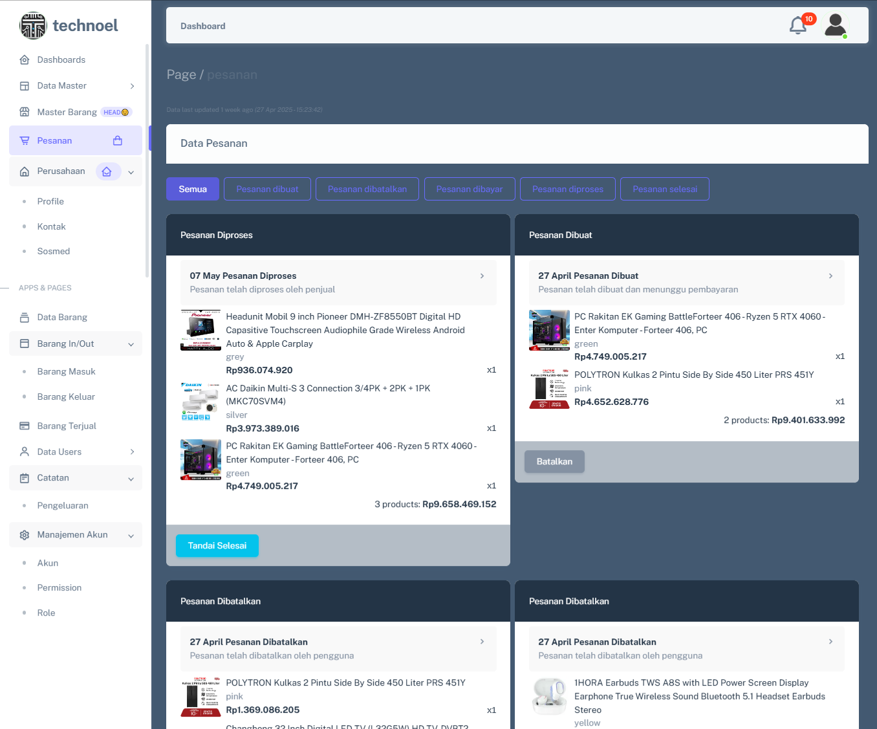Click the Batalkan button
Viewport: 877px width, 729px height.
coord(554,461)
